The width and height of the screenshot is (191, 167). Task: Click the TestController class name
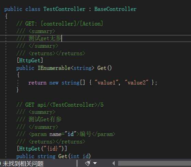tap(64, 9)
